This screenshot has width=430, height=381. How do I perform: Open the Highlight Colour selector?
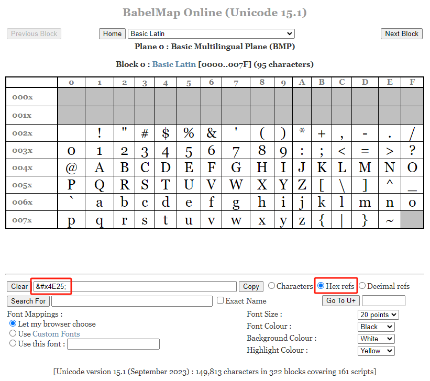coord(376,351)
